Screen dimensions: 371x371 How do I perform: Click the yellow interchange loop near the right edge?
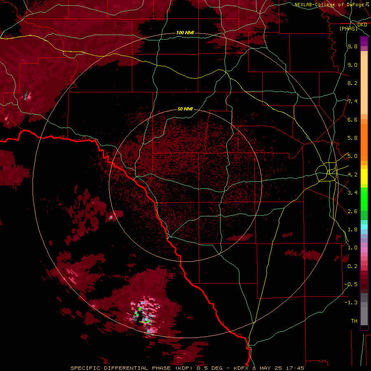pos(327,172)
